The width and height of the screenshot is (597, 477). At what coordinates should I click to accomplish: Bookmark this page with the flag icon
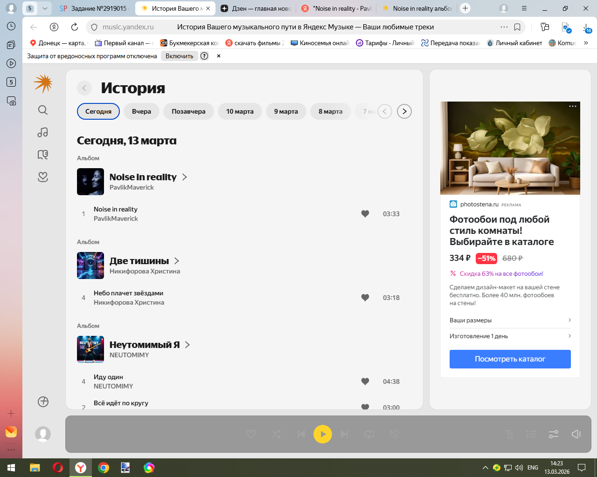pyautogui.click(x=517, y=27)
